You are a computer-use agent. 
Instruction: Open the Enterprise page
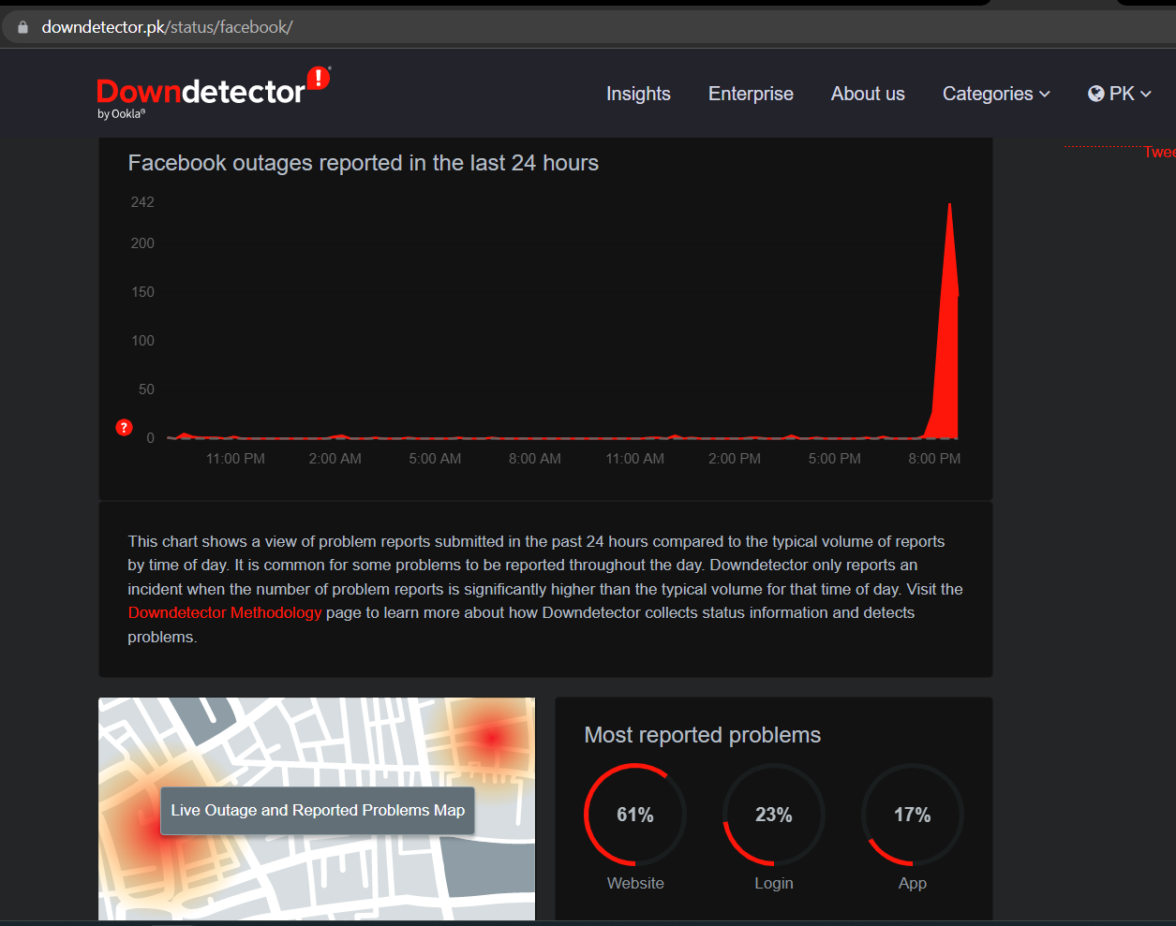coord(751,94)
